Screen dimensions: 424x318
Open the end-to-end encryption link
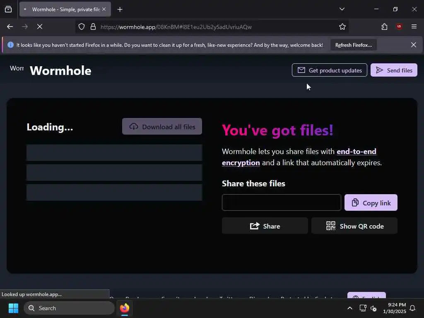pyautogui.click(x=299, y=157)
